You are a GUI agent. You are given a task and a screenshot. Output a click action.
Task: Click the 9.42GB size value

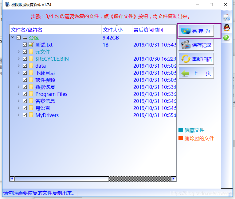click(x=111, y=38)
